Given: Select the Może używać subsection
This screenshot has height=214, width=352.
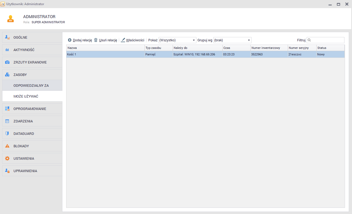Looking at the screenshot, I should 26,96.
